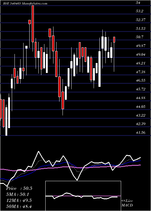This screenshot has height=211, width=151.
Task: Click the 51.53 price axis label
Action: tap(141, 28)
